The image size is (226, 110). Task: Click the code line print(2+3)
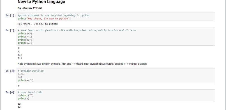coord(25,33)
